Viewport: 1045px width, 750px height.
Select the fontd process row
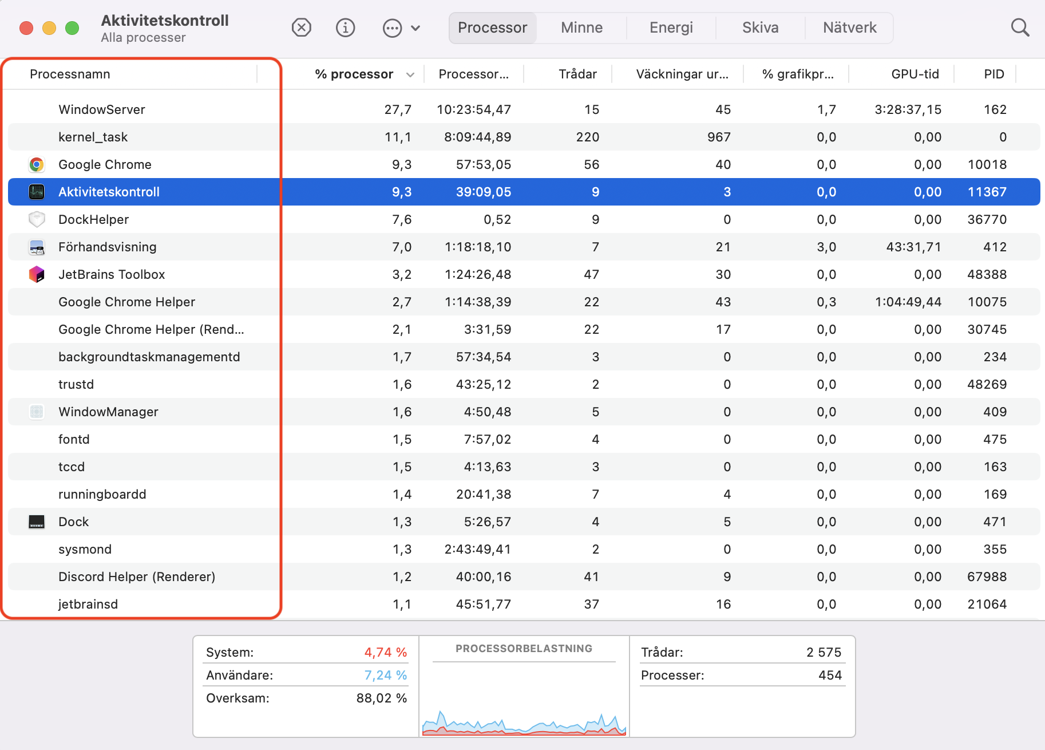click(x=524, y=440)
